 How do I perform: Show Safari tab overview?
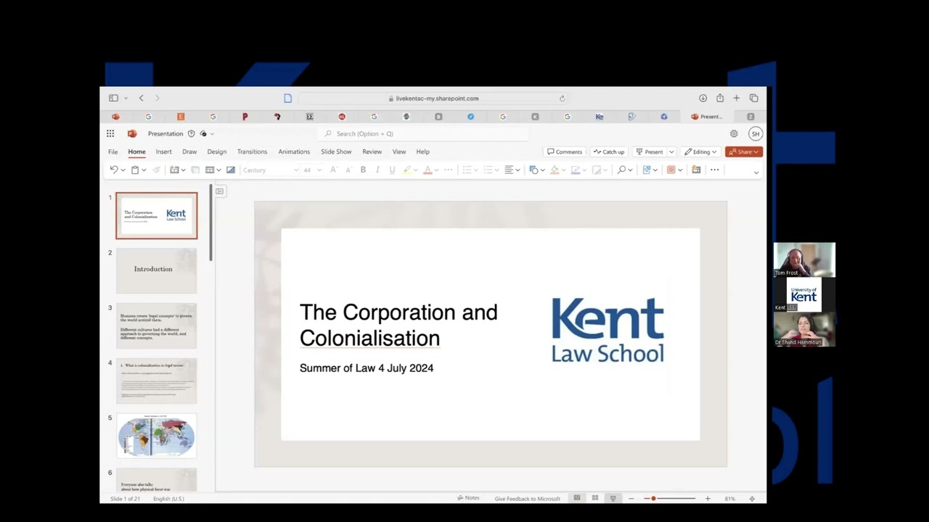coord(753,98)
